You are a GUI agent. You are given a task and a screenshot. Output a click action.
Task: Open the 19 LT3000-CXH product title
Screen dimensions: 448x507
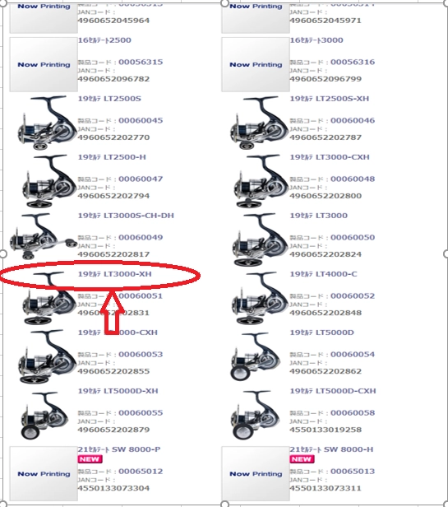tap(330, 157)
